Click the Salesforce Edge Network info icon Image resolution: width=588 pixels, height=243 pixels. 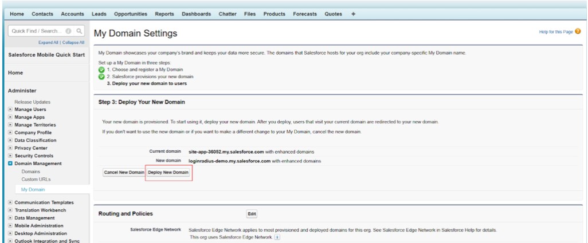coord(277,237)
